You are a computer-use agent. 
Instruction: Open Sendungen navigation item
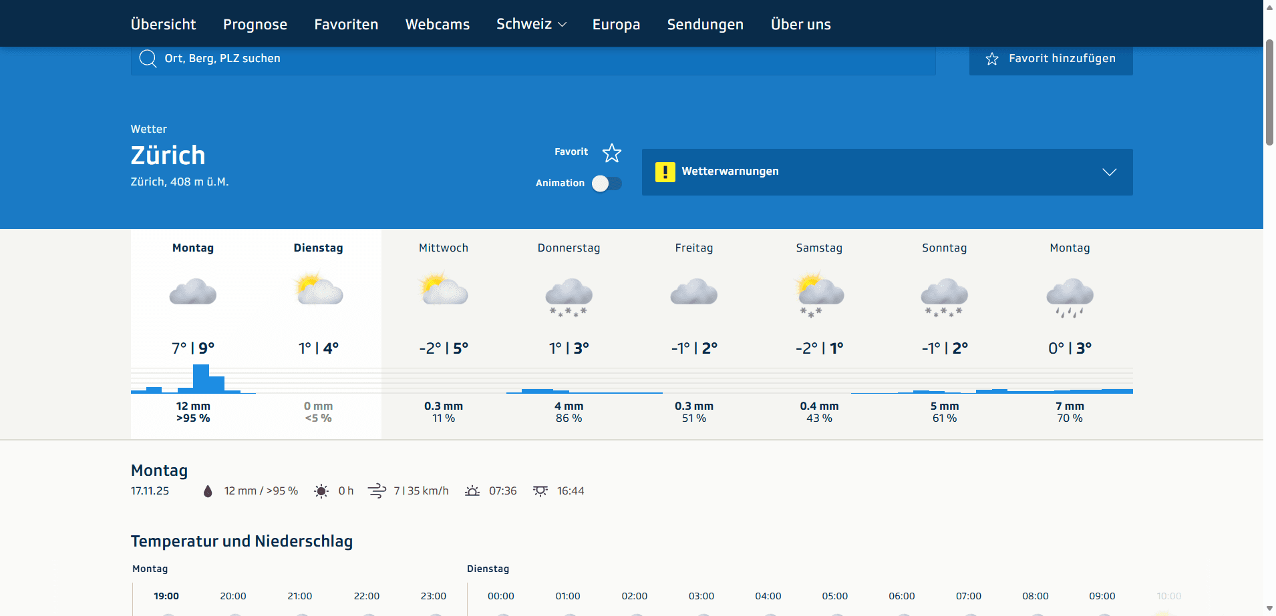[705, 24]
